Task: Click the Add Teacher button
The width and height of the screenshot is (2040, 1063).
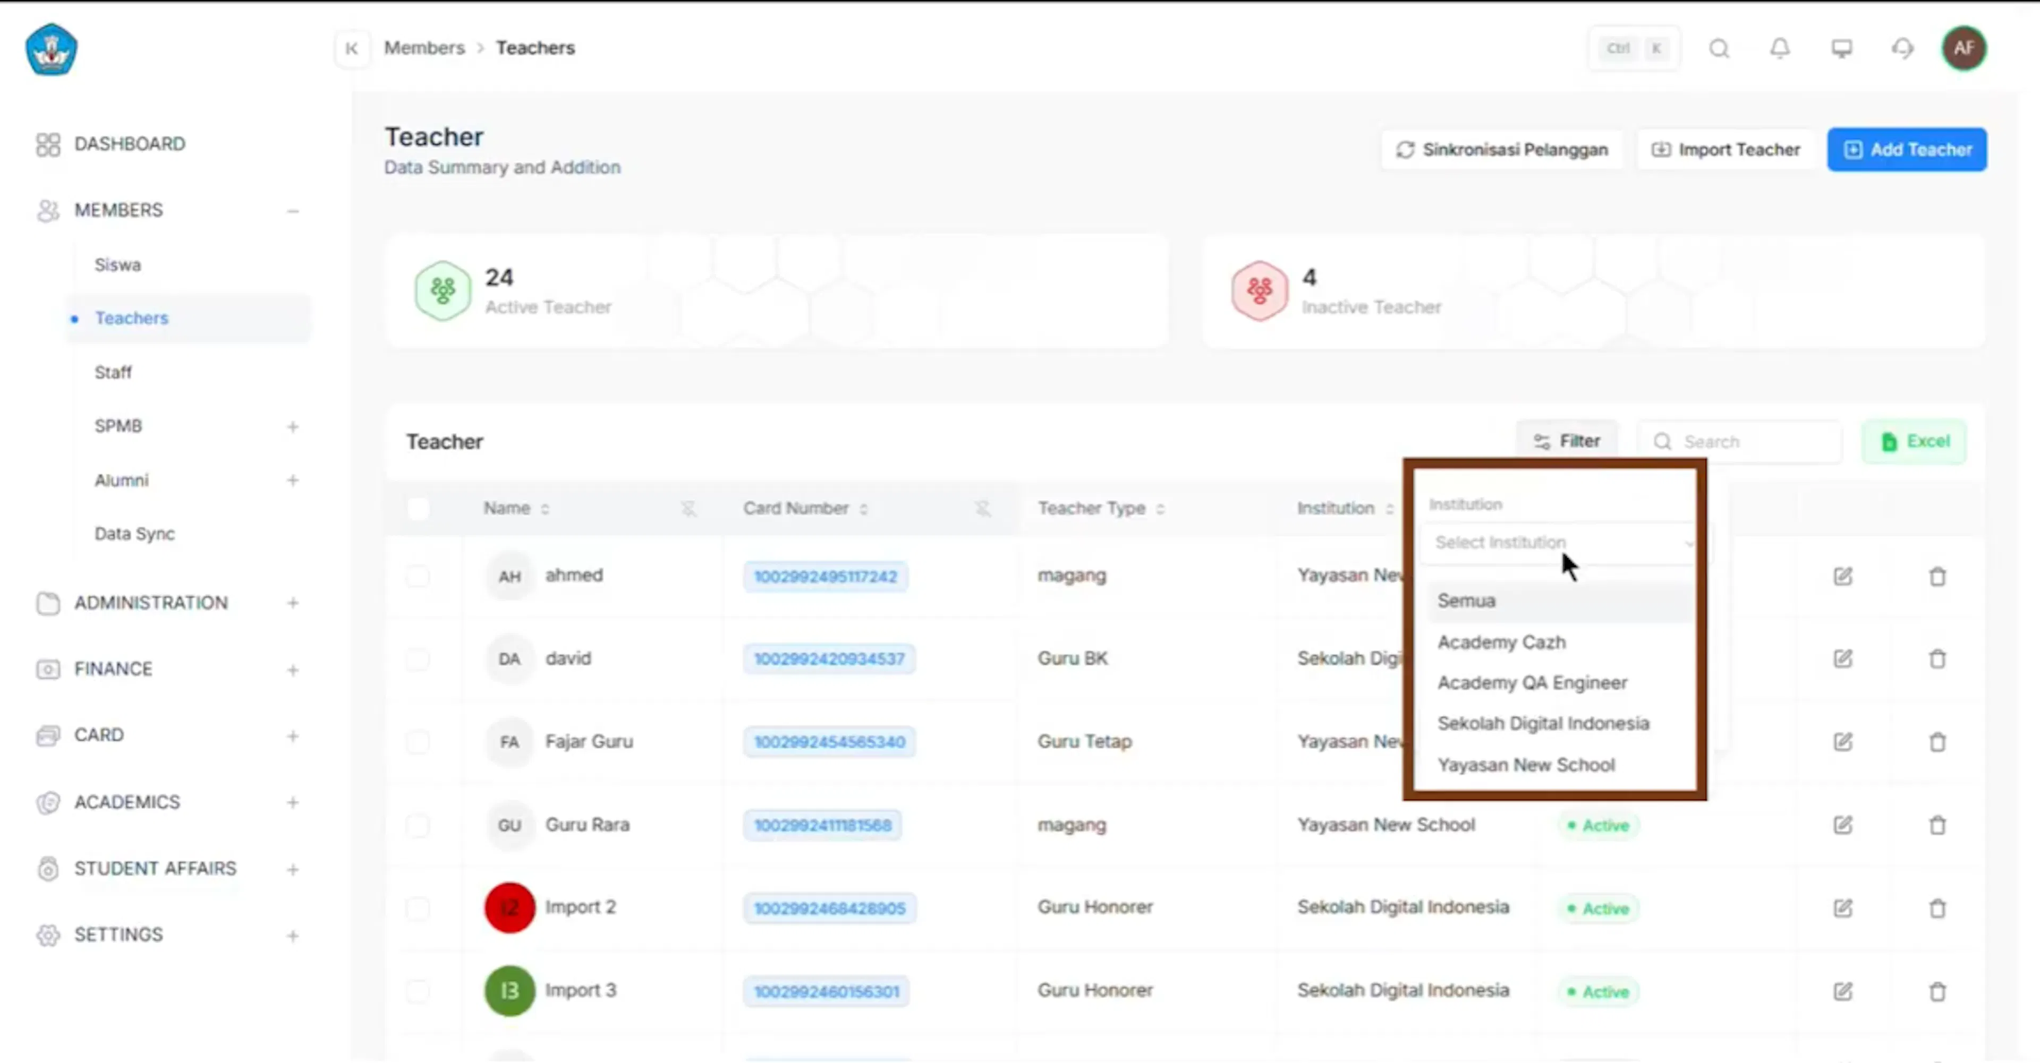Action: (x=1907, y=150)
